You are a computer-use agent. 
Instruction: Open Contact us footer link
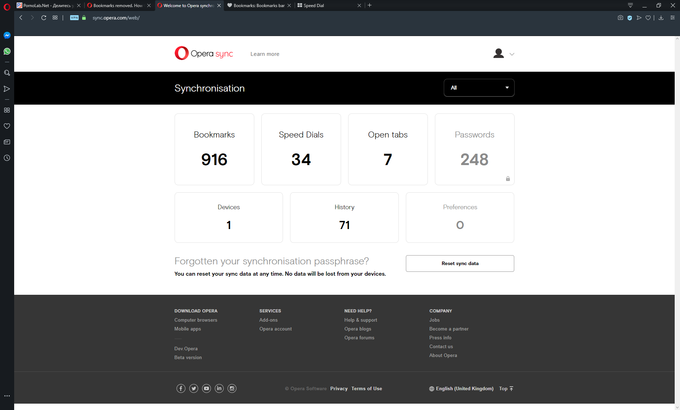(441, 346)
